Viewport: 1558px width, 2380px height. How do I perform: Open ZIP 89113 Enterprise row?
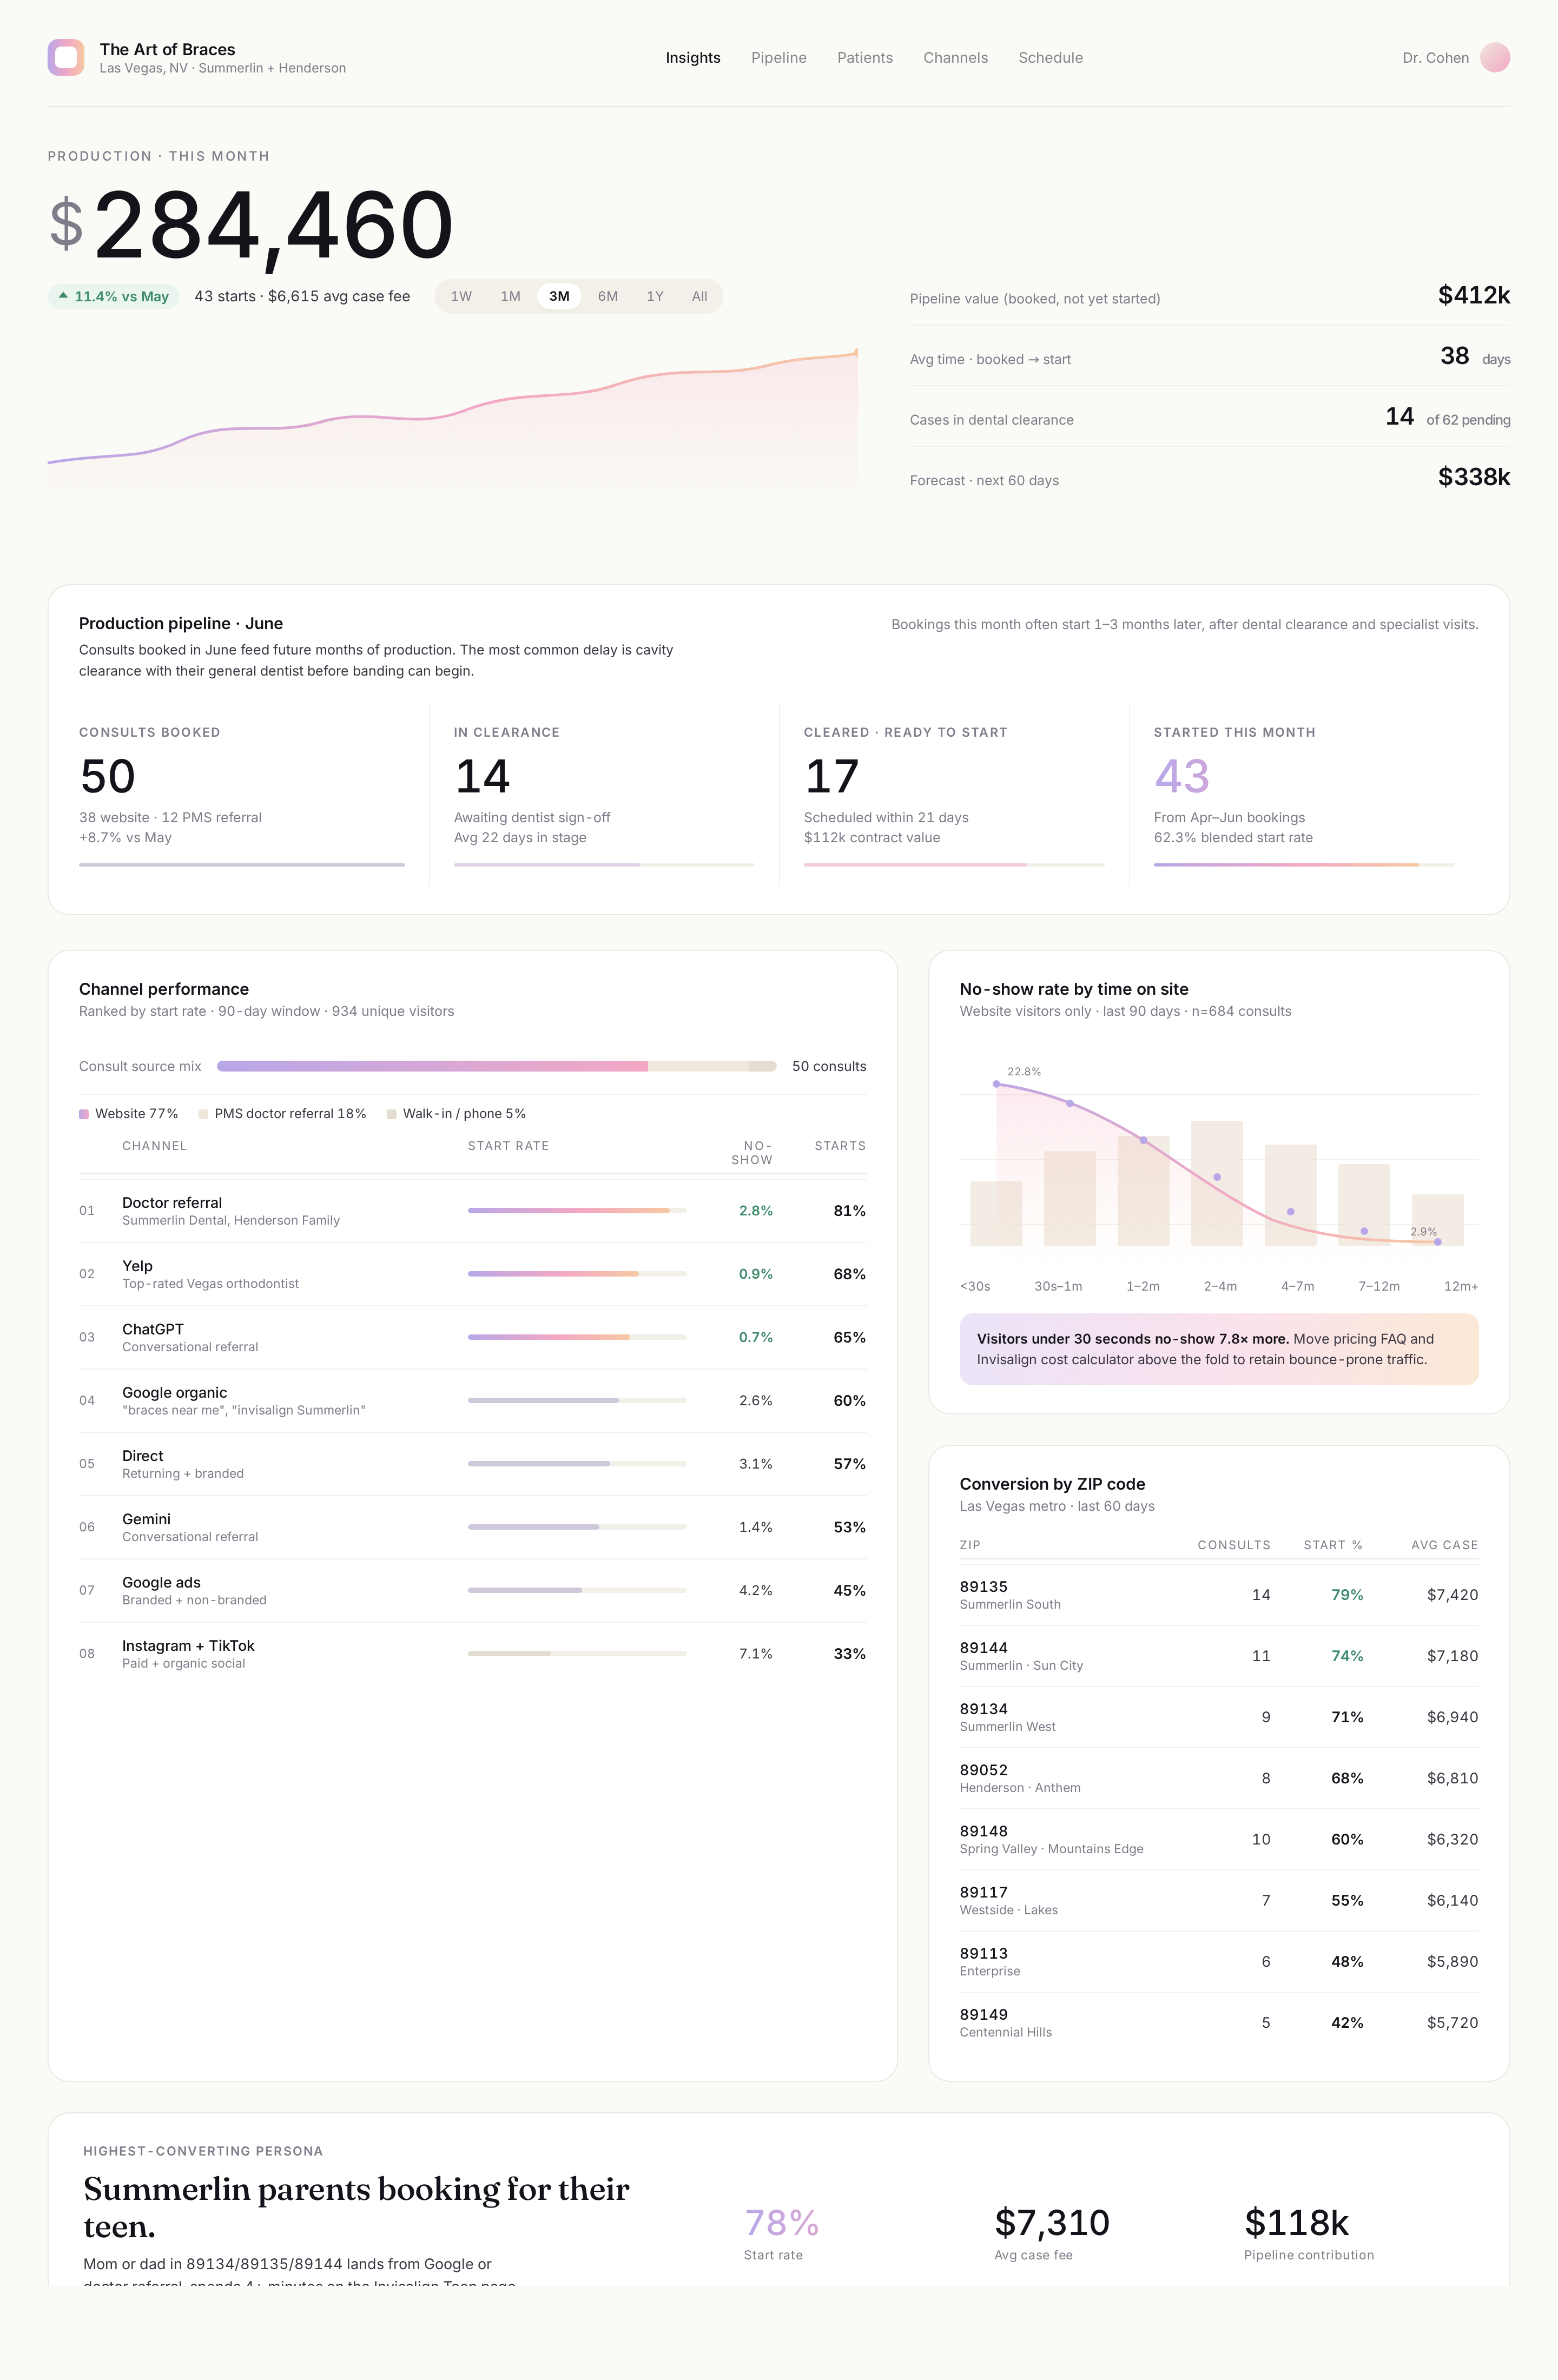(x=1219, y=1961)
